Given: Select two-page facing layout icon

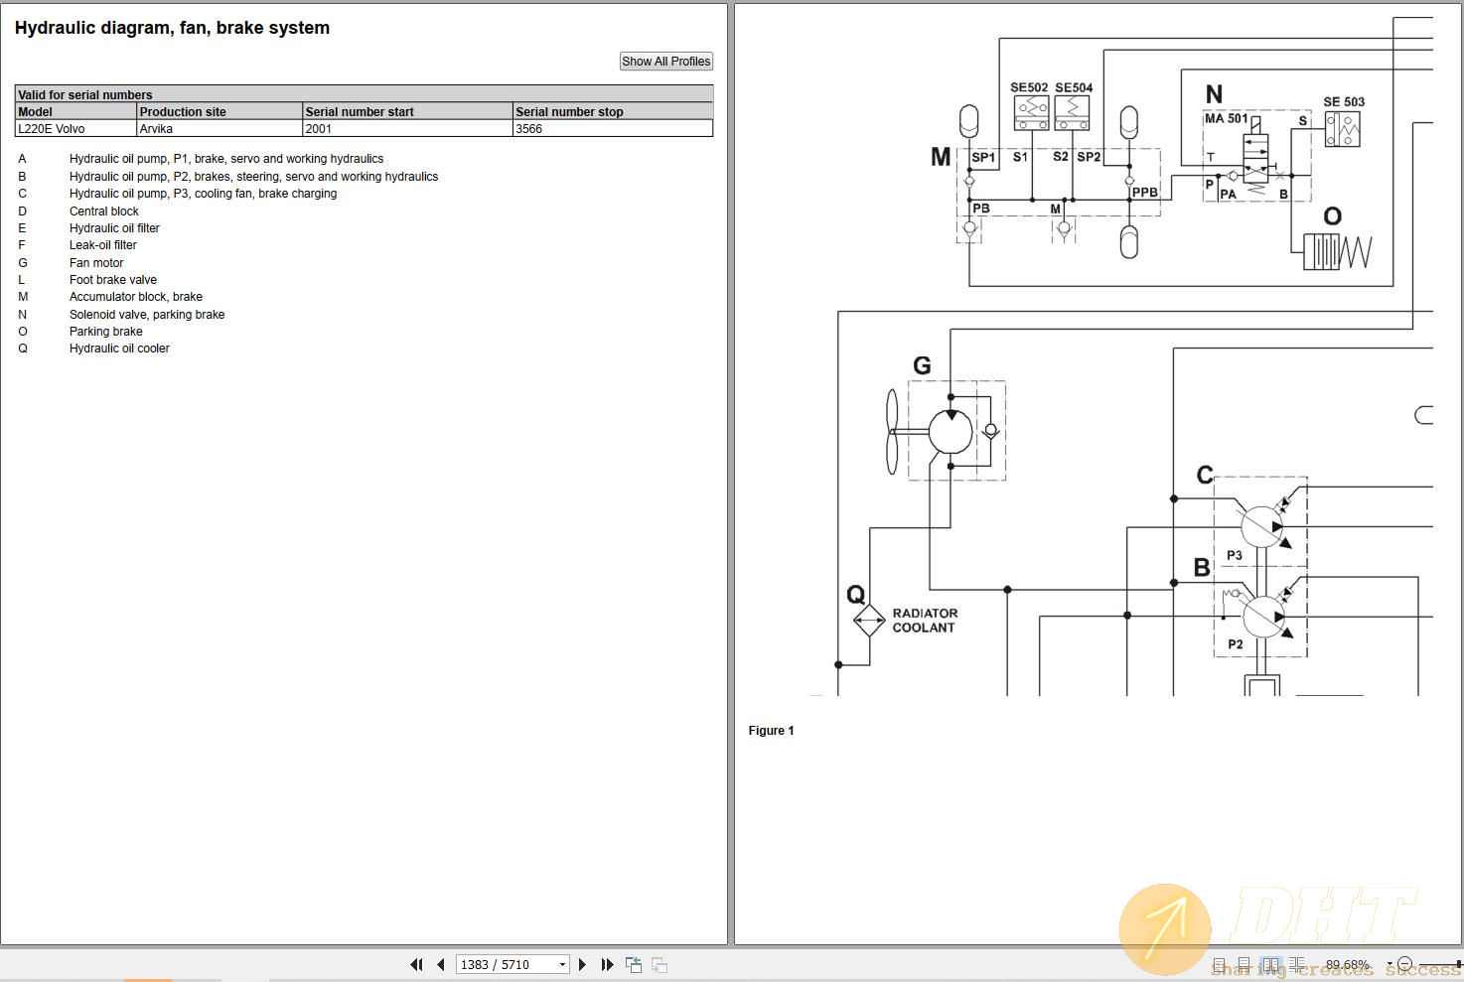Looking at the screenshot, I should tap(1270, 965).
